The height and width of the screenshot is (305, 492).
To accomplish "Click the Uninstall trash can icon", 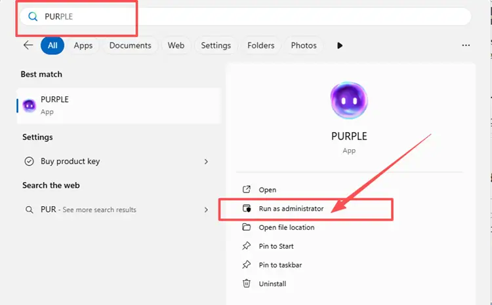I will coord(247,283).
